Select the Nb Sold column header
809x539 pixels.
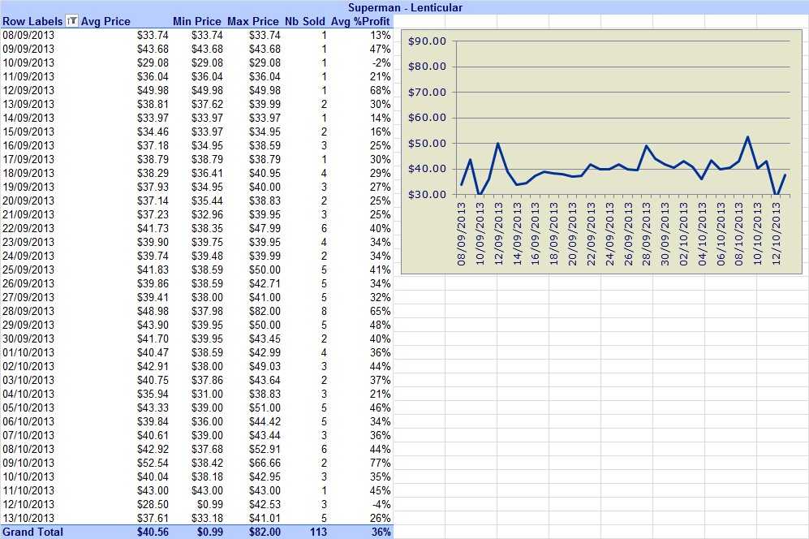click(x=305, y=21)
